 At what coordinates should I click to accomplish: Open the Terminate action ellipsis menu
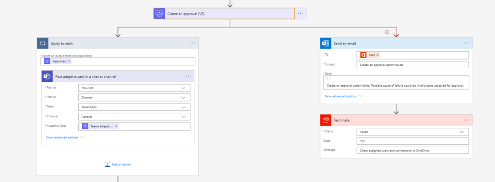[467, 120]
